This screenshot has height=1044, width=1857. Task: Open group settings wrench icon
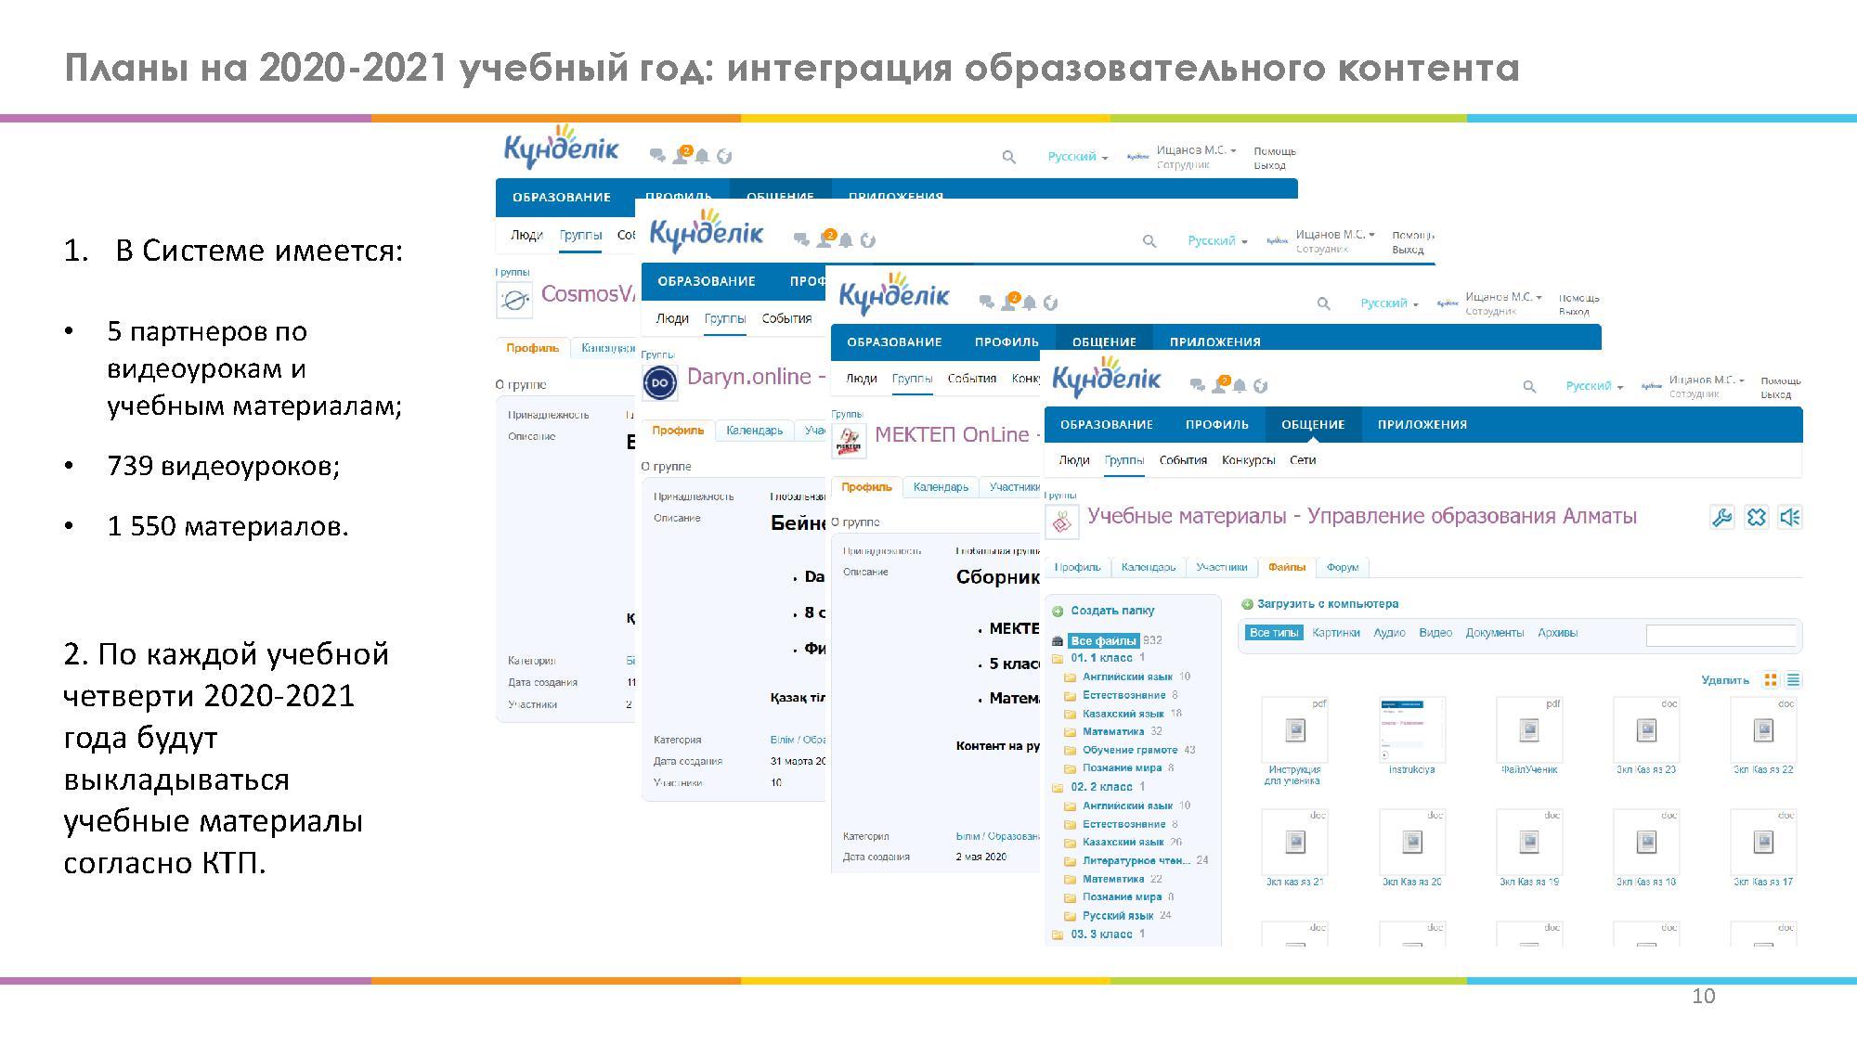point(1721,518)
